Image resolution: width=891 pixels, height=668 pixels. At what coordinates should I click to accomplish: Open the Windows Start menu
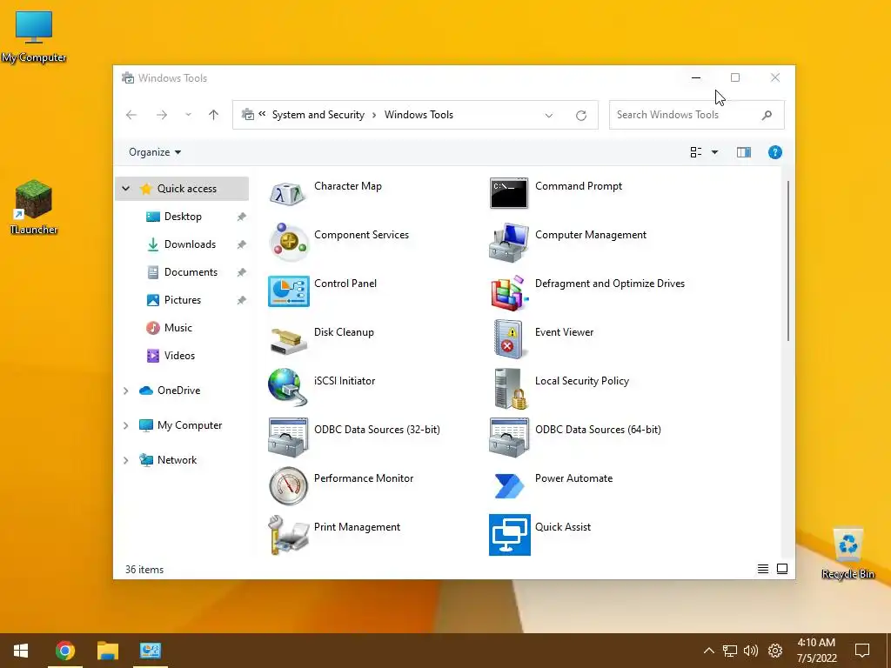coord(21,651)
